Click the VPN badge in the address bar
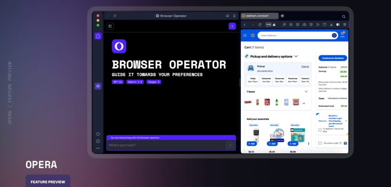The image size is (391, 187). pyautogui.click(x=268, y=25)
